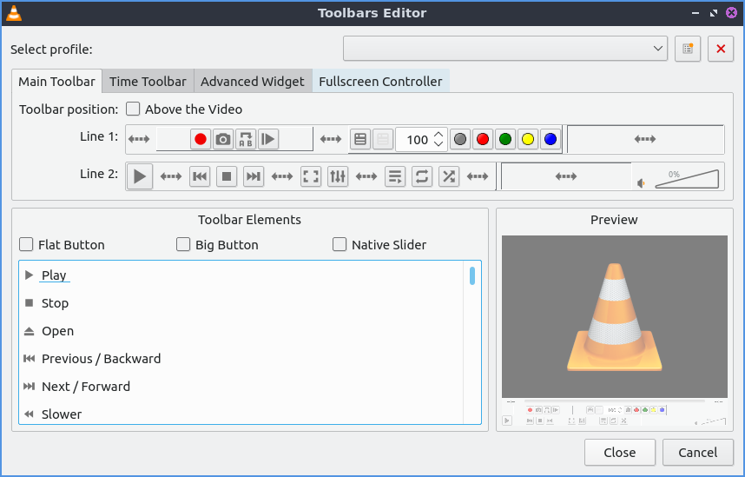Click the shuffle random icon

click(448, 176)
